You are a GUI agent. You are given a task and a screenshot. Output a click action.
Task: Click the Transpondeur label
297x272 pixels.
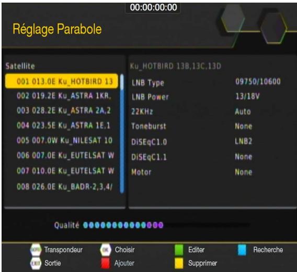pyautogui.click(x=63, y=250)
